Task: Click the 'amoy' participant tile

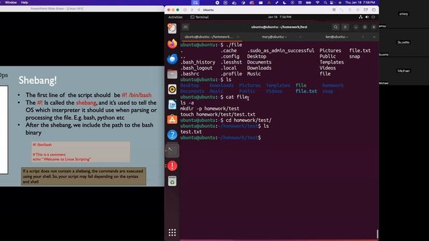Action: pos(404,14)
